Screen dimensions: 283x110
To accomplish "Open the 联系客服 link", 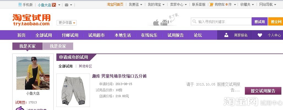I will pos(199,4).
